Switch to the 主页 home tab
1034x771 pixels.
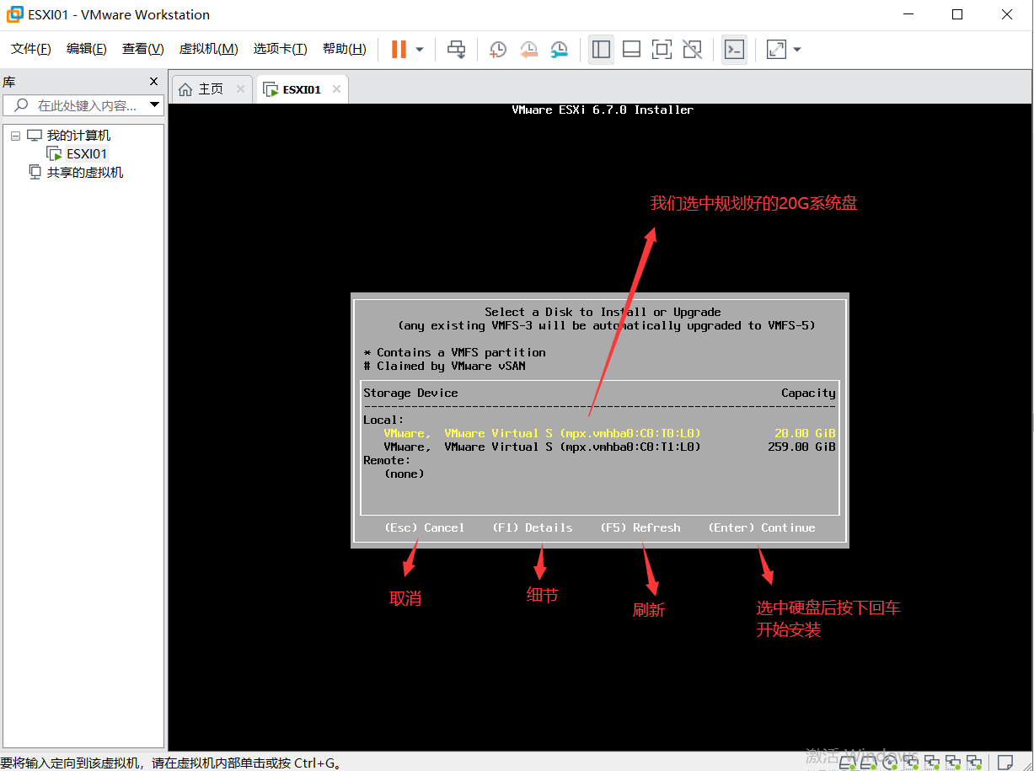211,89
